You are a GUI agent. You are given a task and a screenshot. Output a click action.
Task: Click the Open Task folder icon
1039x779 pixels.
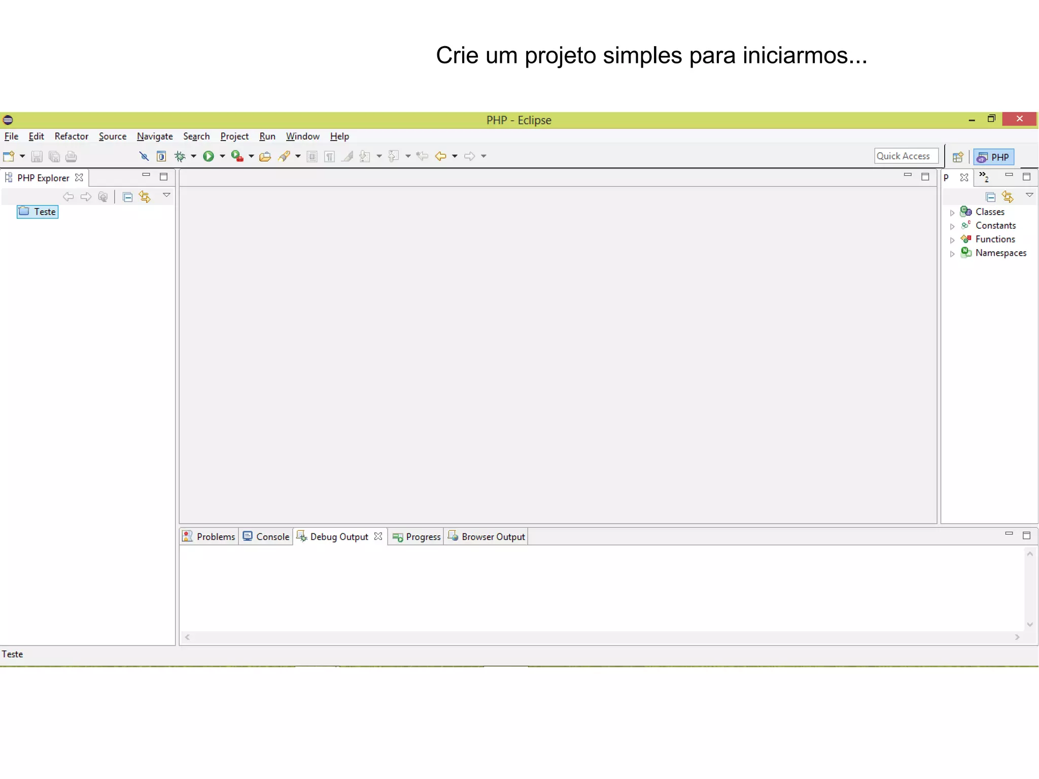click(x=265, y=156)
